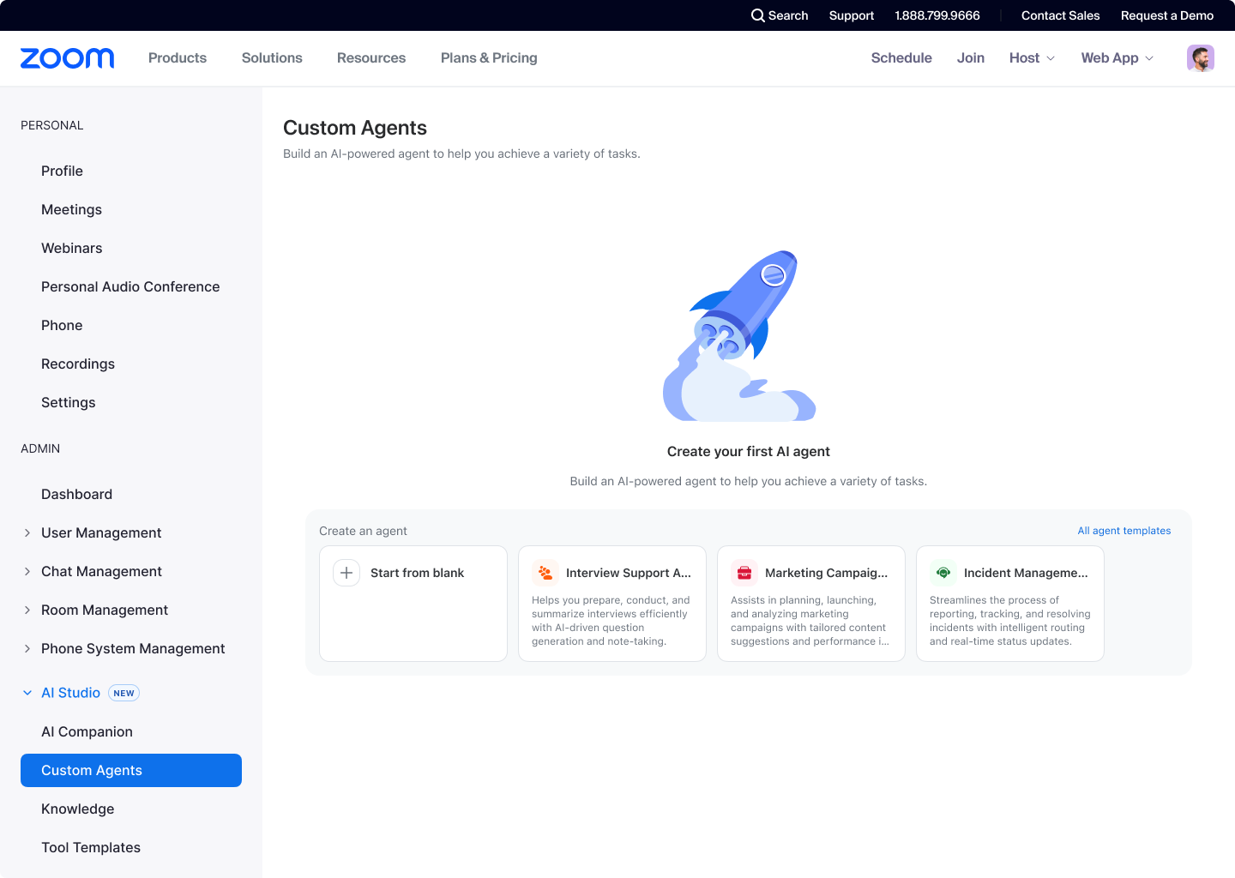Click Schedule in the top navigation
Viewport: 1235px width, 878px height.
901,58
